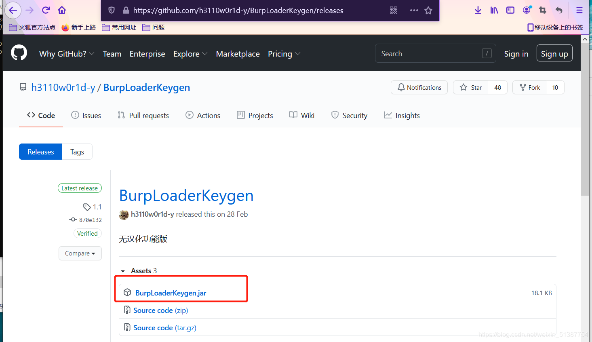Screen dimensions: 592x342
Task: Go back using the browser back arrow
Action: (x=13, y=10)
